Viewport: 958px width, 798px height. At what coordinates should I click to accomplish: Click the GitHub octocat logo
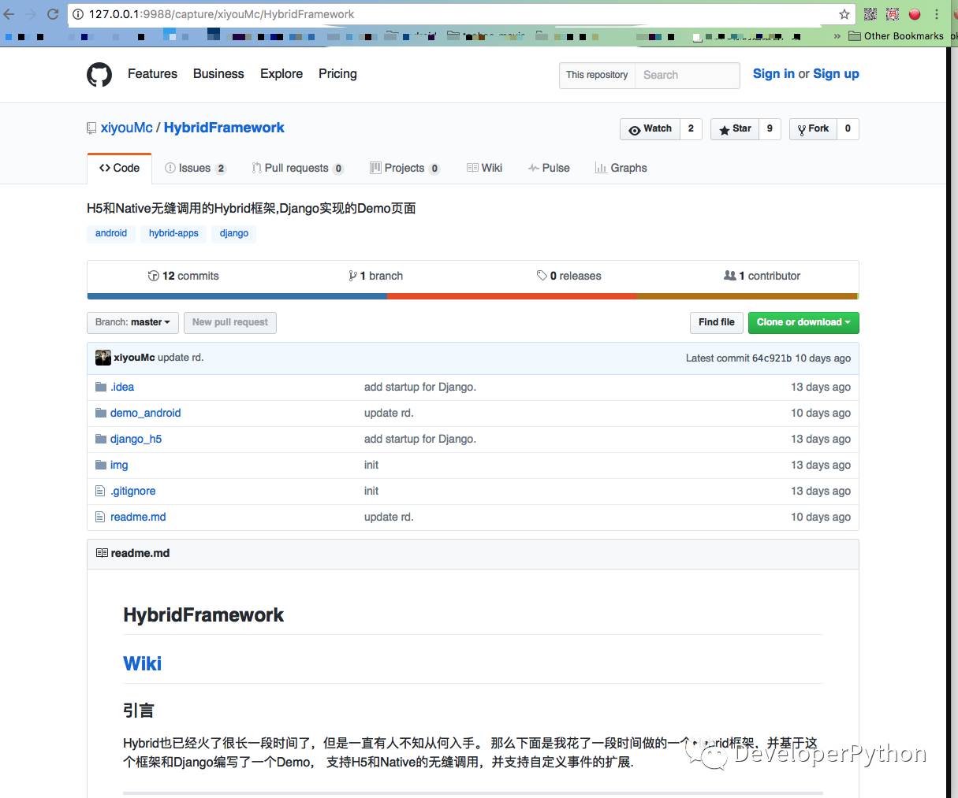pos(99,74)
